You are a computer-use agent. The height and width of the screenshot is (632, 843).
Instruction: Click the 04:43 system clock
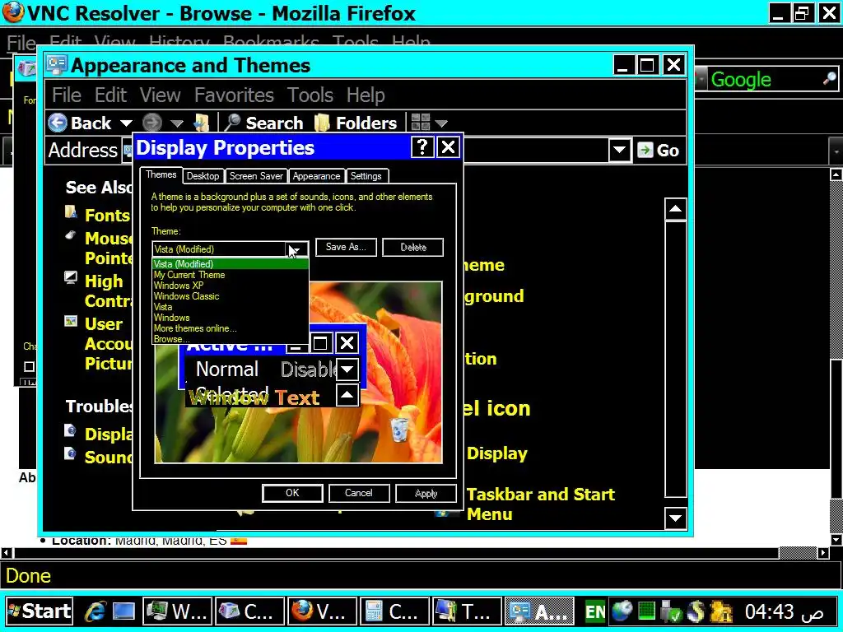point(770,611)
